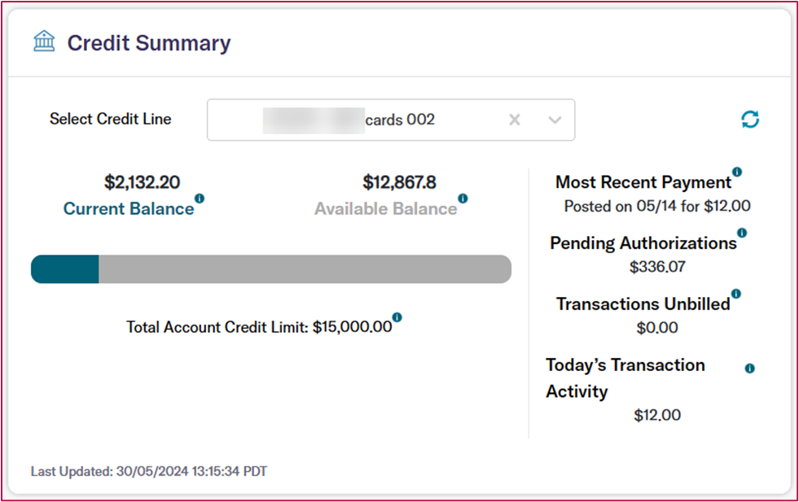Click the refresh icon beside credit line selector
This screenshot has height=502, width=799.
click(x=750, y=120)
